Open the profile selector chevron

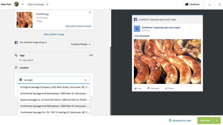click(x=23, y=4)
